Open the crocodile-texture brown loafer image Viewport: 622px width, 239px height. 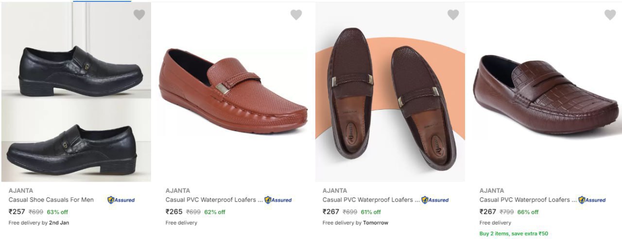pos(547,92)
